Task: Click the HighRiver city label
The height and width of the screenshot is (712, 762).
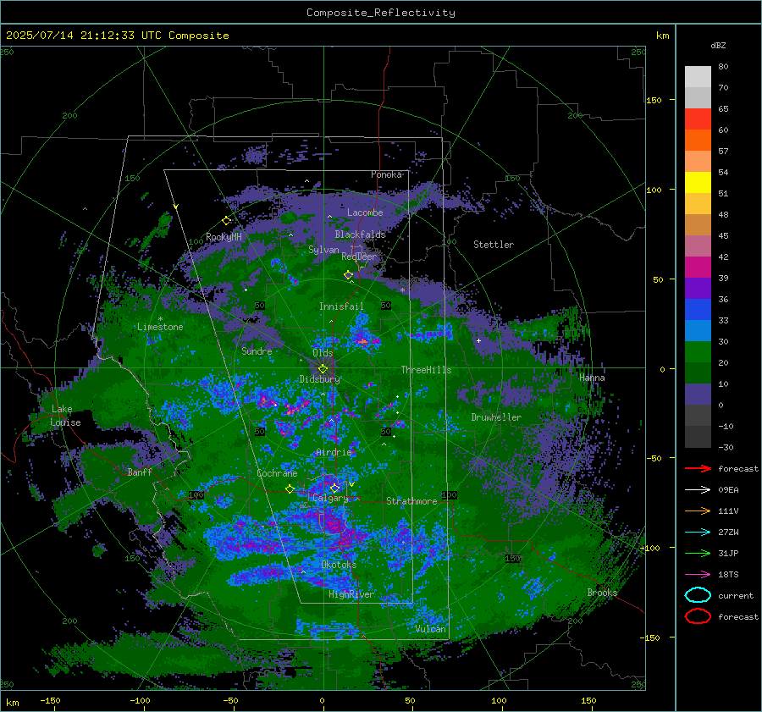Action: click(x=351, y=594)
